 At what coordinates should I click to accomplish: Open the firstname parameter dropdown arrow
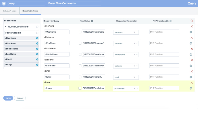pyautogui.click(x=137, y=44)
